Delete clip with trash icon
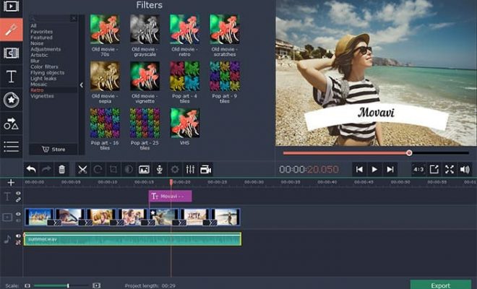The image size is (477, 289). pyautogui.click(x=61, y=169)
